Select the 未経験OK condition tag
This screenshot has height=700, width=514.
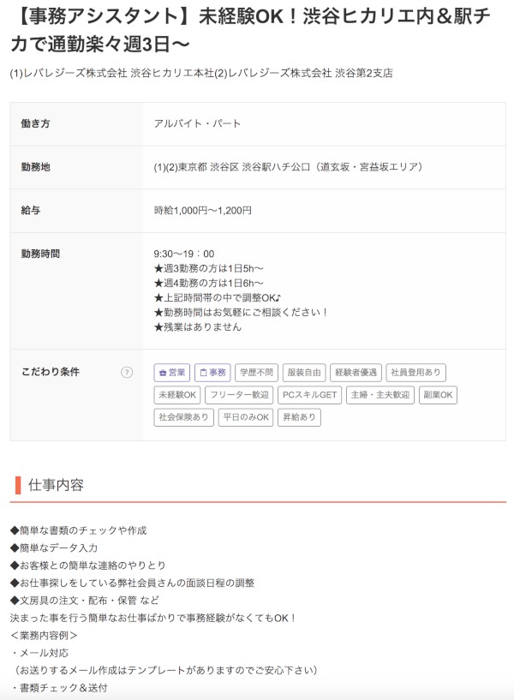[x=177, y=395]
